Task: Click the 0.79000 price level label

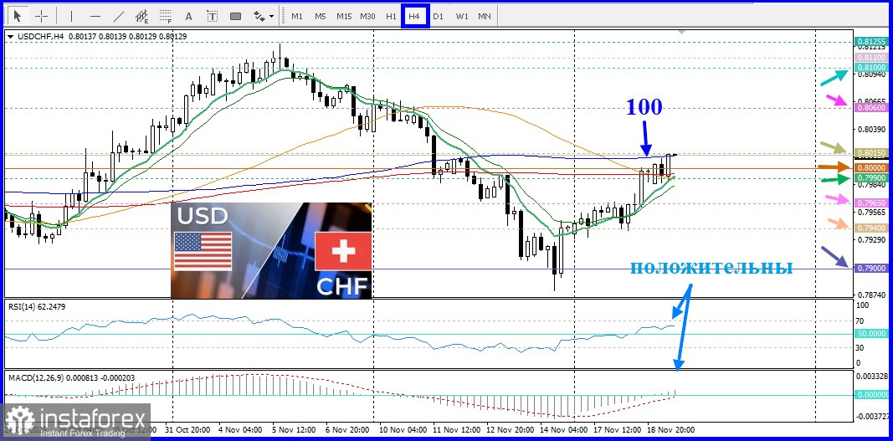Action: (x=870, y=268)
